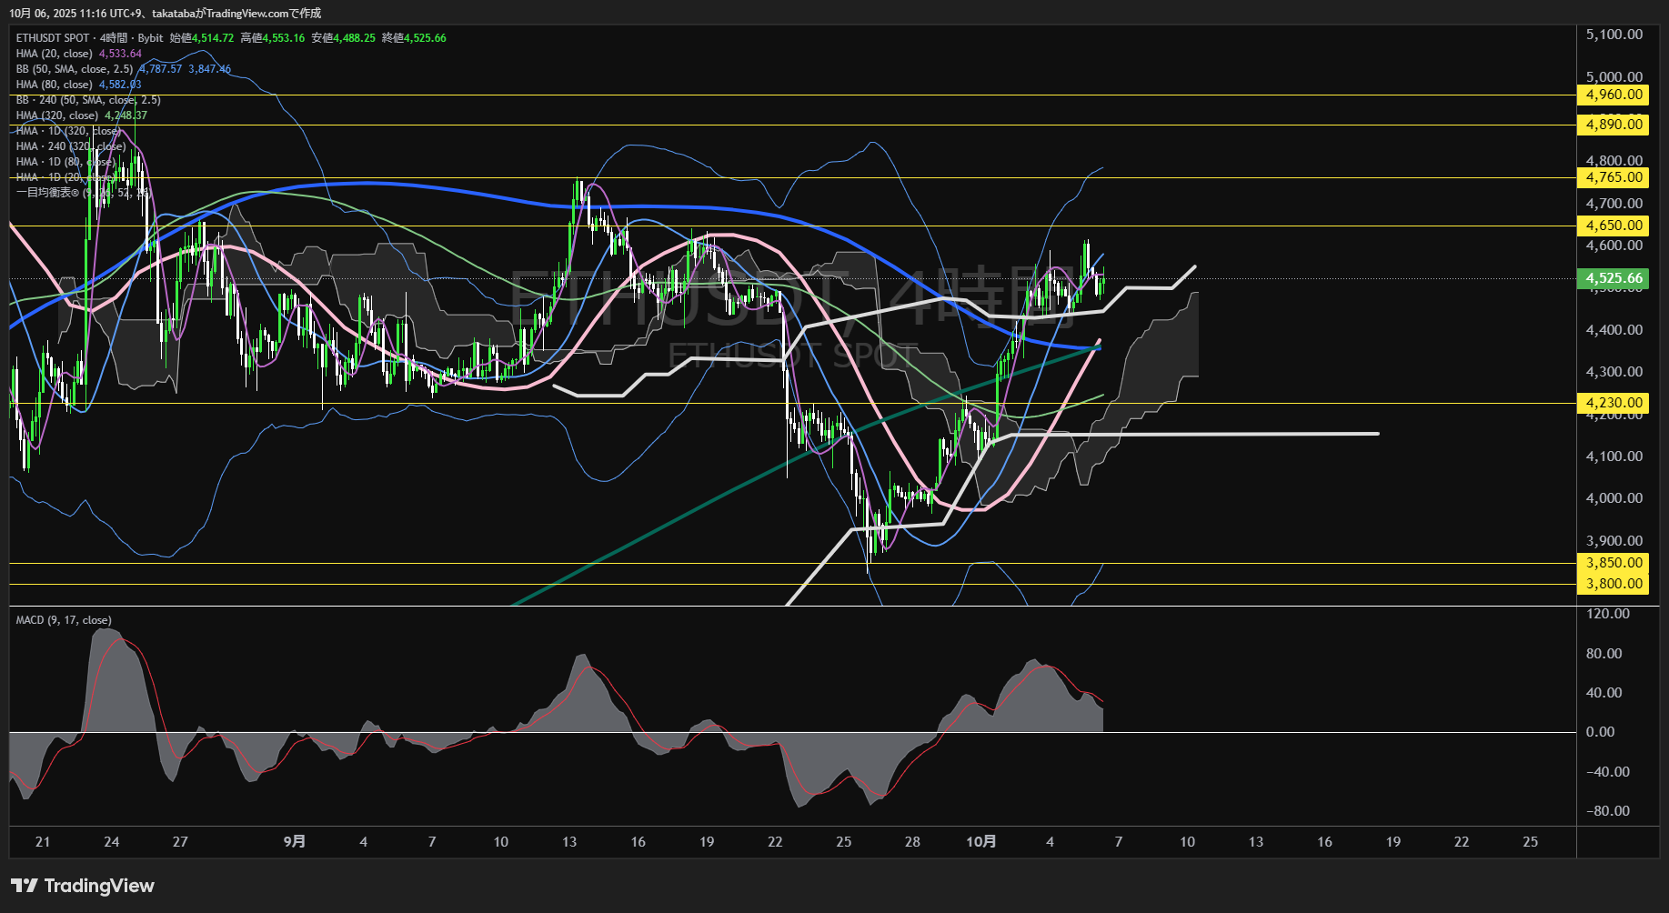This screenshot has width=1669, height=913.
Task: Click the 0.00 level on MACD scale
Action: [x=1600, y=732]
